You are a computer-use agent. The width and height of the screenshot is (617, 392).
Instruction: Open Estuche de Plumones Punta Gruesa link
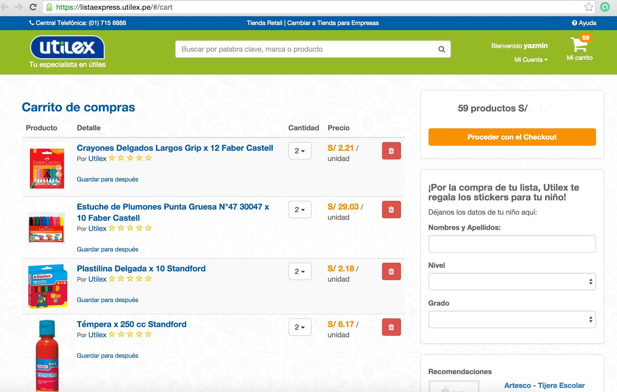click(x=173, y=212)
